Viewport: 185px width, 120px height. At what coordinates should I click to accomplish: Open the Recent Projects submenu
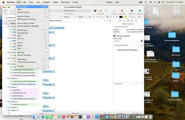[32, 12]
